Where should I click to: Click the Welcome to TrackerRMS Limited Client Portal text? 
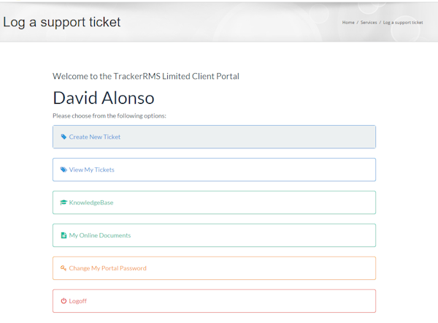[x=146, y=76]
